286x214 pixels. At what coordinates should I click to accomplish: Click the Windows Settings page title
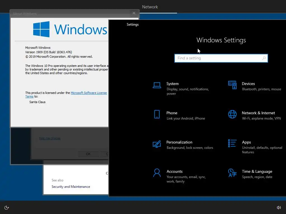coord(221,40)
